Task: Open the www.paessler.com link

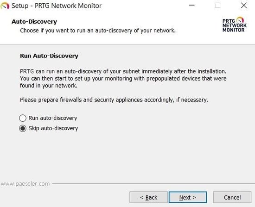Action: point(25,184)
